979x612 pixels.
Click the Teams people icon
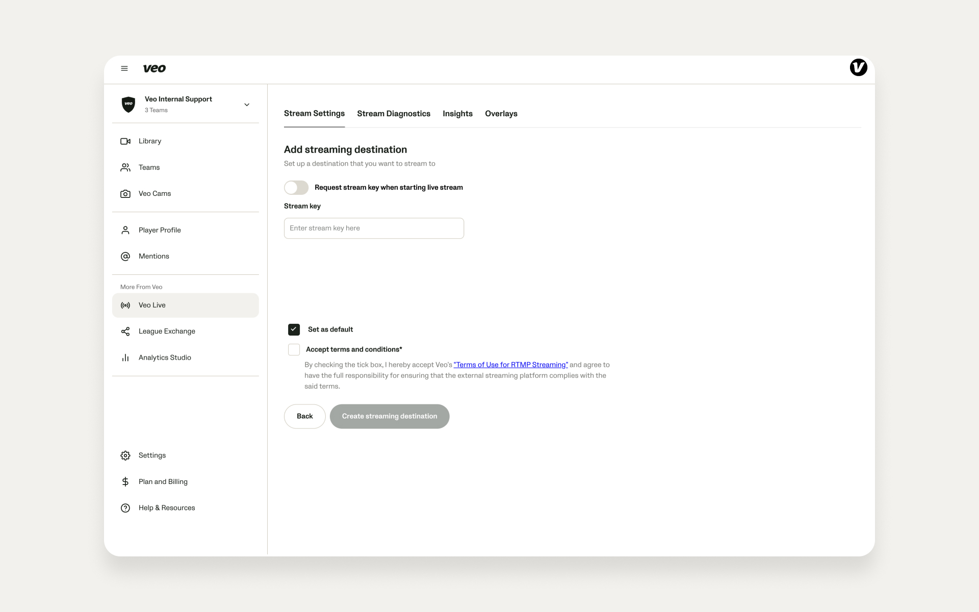click(x=125, y=167)
